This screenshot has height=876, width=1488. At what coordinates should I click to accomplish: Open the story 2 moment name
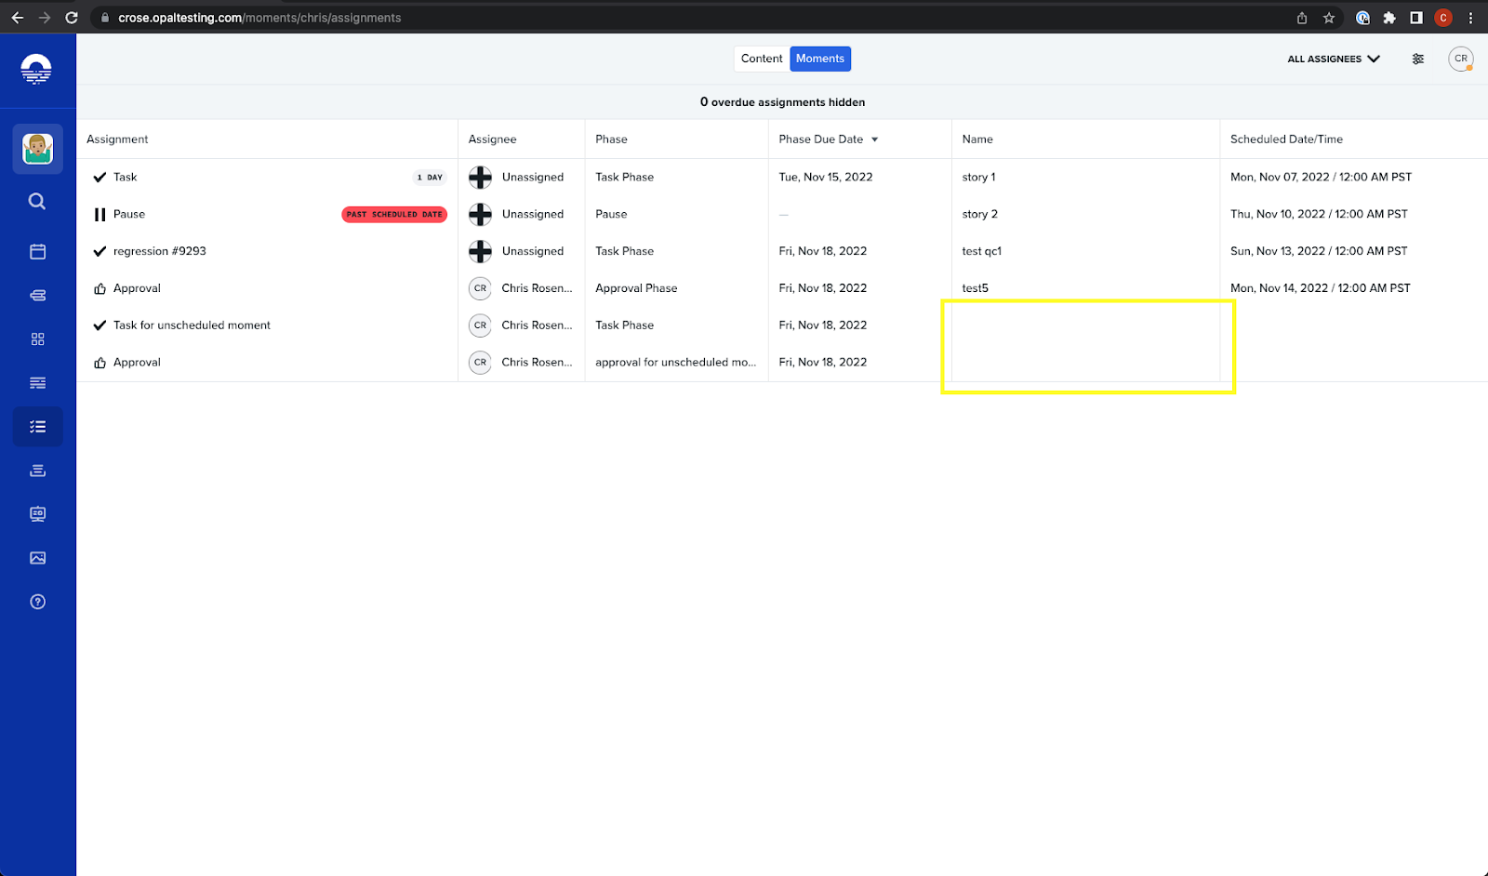click(979, 214)
